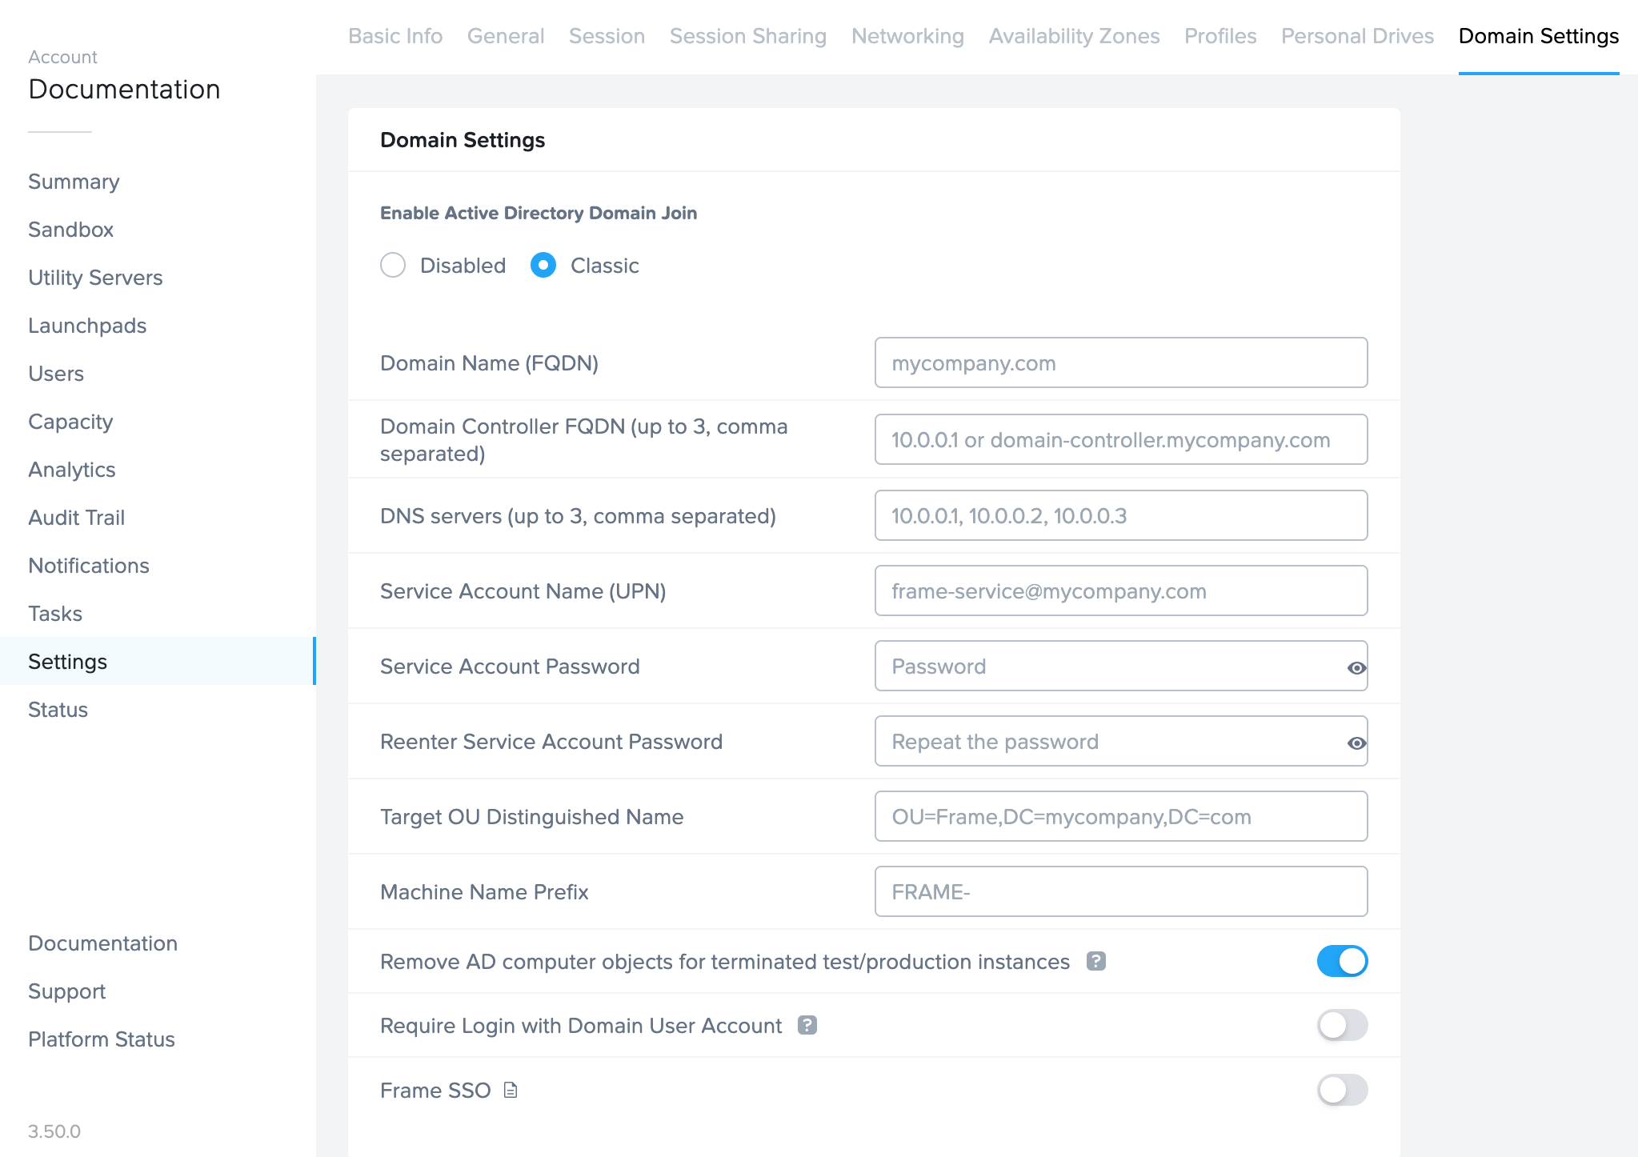Click the Support link in sidebar
The image size is (1638, 1157).
[x=67, y=991]
